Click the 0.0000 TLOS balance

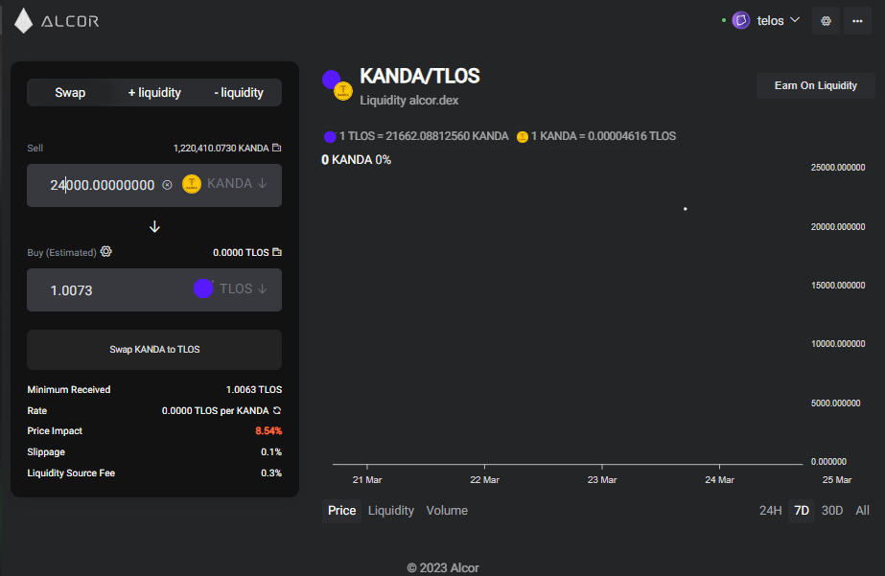point(241,253)
